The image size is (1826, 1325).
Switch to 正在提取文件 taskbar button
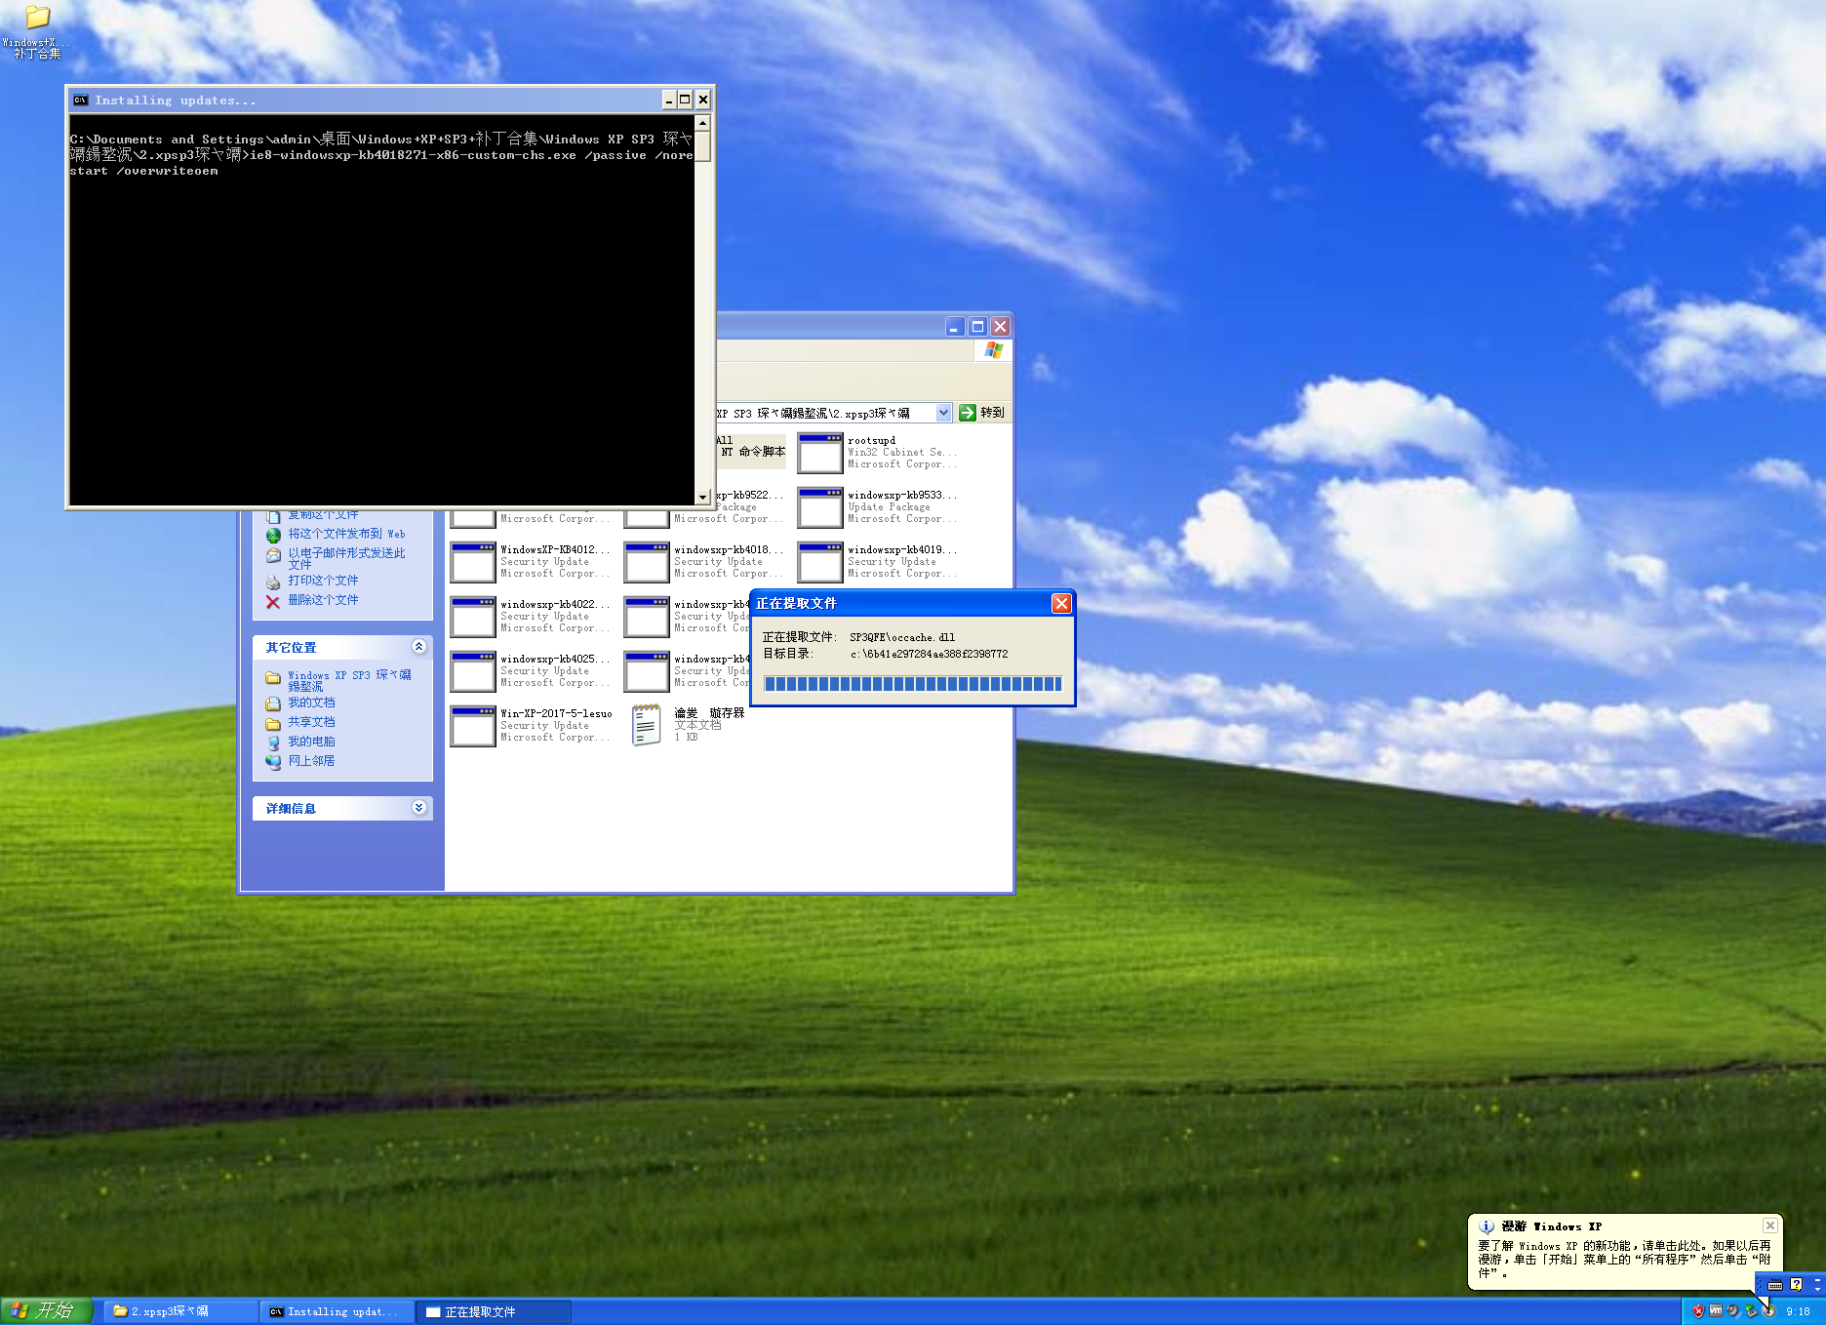tap(493, 1311)
